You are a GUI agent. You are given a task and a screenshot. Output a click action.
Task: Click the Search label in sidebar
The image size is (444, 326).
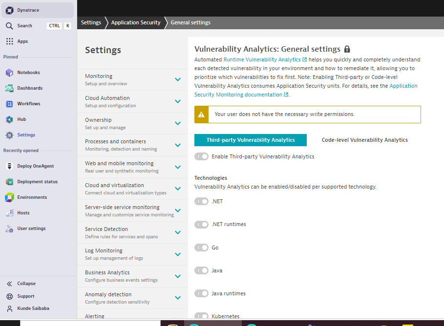click(24, 26)
